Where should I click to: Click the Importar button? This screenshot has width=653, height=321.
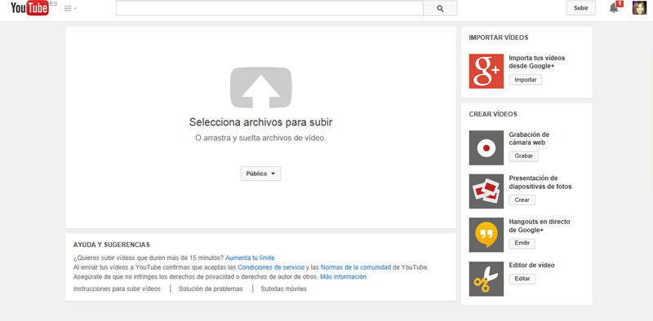pyautogui.click(x=525, y=80)
